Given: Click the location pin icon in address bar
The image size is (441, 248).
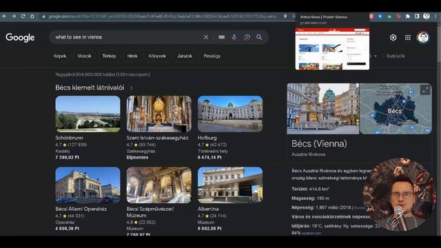Looking at the screenshot, I should click(x=285, y=17).
